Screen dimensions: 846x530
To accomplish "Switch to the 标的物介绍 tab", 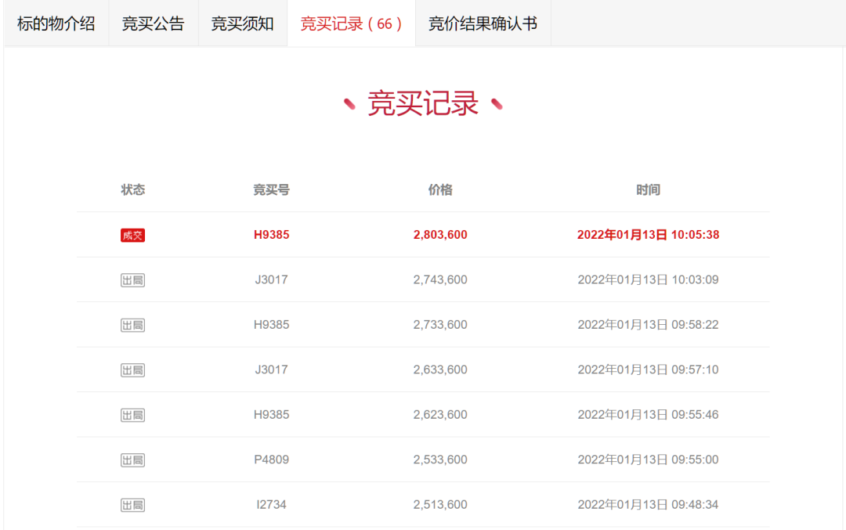I will (x=56, y=23).
